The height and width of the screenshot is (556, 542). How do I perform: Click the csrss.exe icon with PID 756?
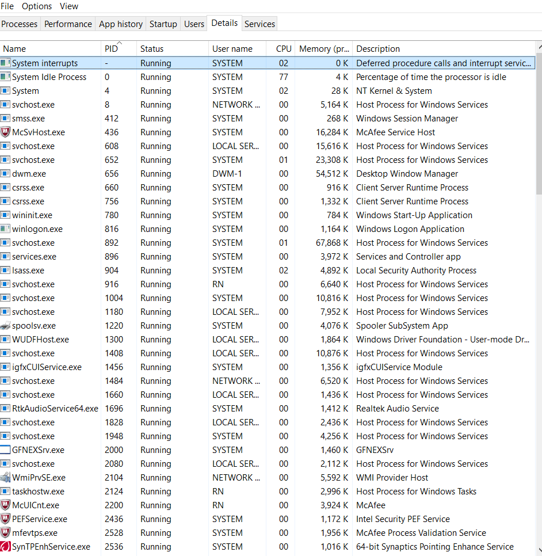[5, 201]
